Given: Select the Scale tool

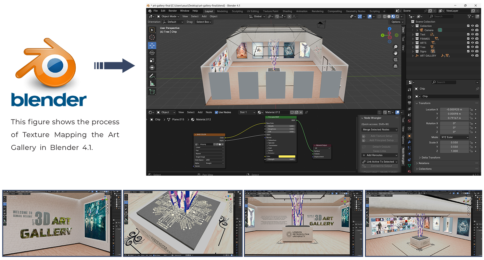Looking at the screenshot, I should 152,60.
